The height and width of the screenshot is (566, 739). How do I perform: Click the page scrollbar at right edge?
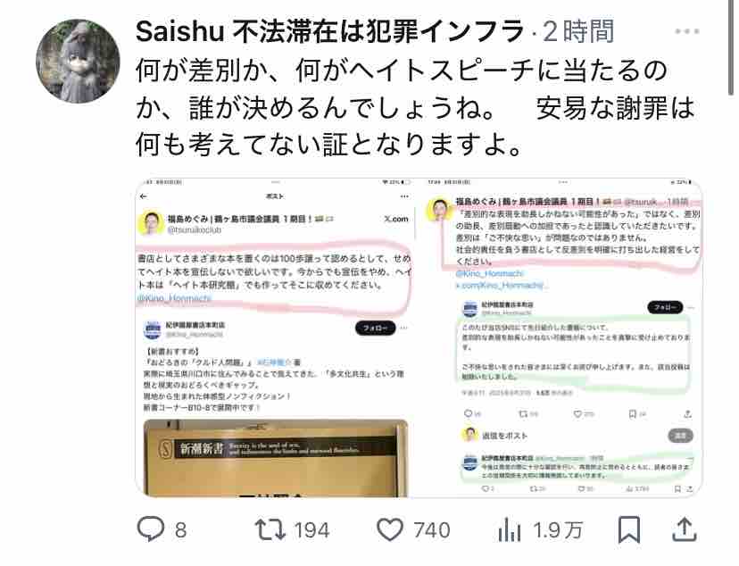click(731, 47)
